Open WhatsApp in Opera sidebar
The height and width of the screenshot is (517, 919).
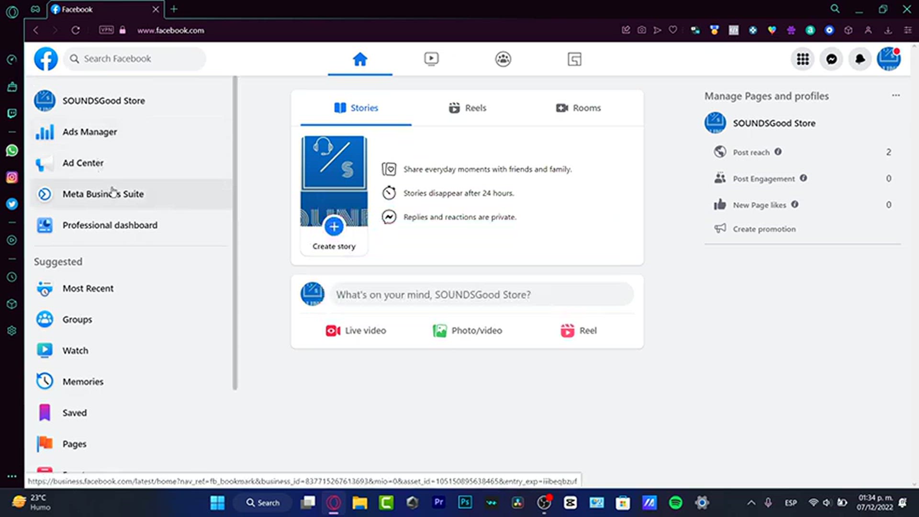click(12, 150)
